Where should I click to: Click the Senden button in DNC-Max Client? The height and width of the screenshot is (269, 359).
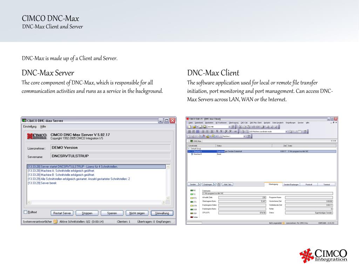coord(193,184)
